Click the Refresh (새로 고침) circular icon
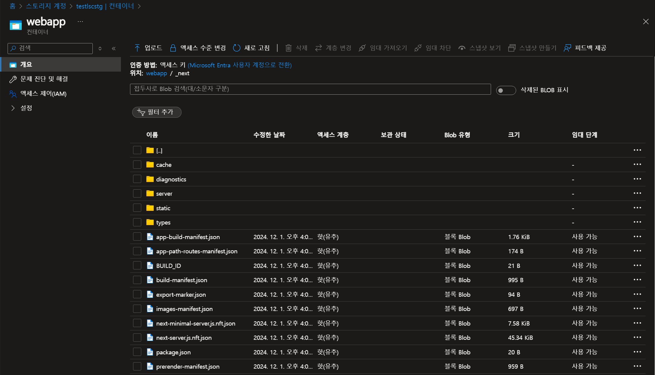The image size is (655, 375). click(x=237, y=48)
